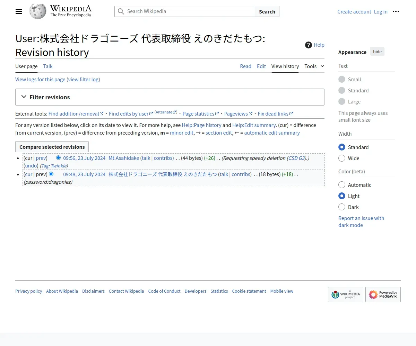Open the Fix dead links tool

275,113
